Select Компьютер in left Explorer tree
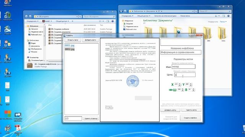This screenshot has width=245, height=137. pyautogui.click(x=33, y=57)
